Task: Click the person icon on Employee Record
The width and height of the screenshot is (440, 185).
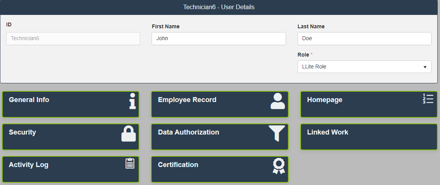Action: click(278, 101)
